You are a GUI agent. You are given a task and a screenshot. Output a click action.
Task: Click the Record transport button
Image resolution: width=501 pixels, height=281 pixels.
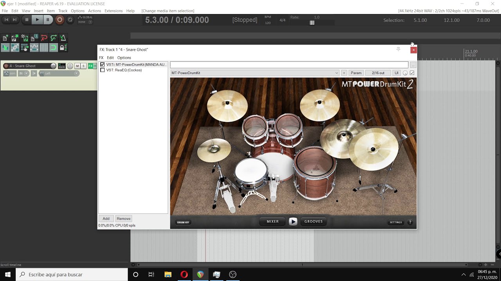coord(59,20)
